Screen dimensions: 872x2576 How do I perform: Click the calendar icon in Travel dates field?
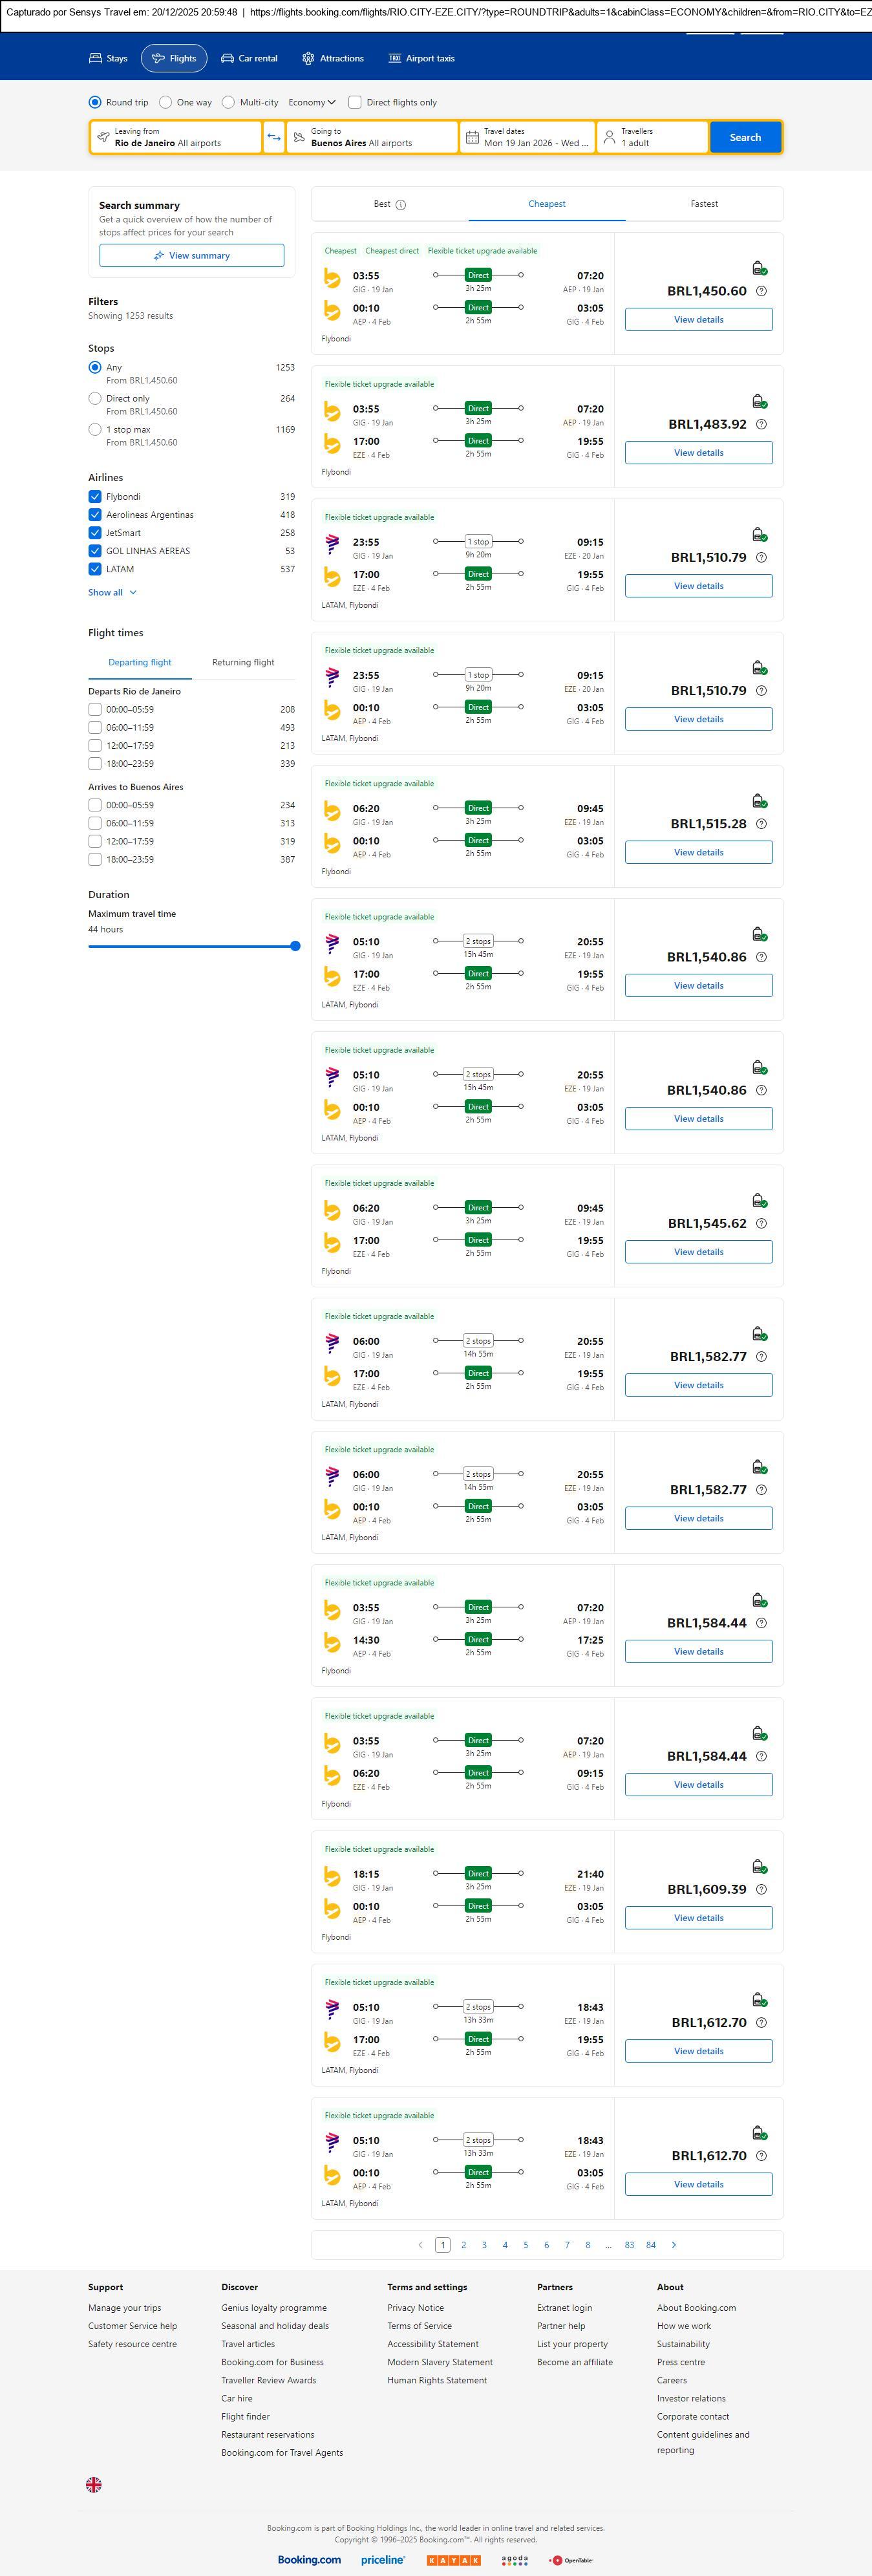(x=472, y=137)
